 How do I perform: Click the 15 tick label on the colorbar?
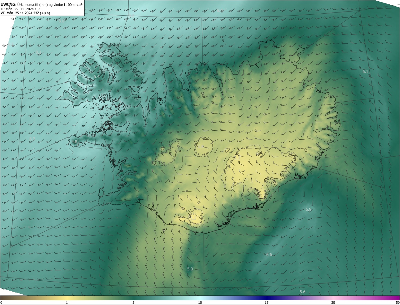click(267, 303)
